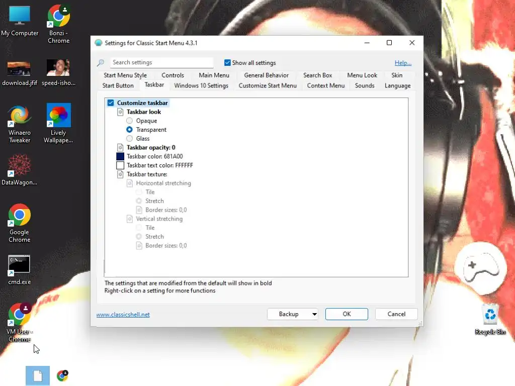Viewport: 515px width, 386px height.
Task: Open the Backup dropdown arrow
Action: point(314,314)
